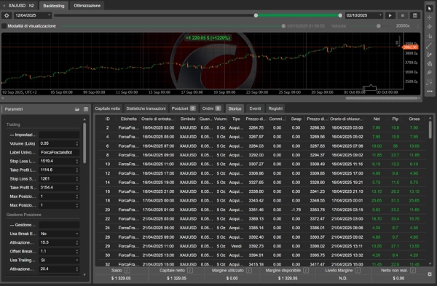This screenshot has width=437, height=286.
Task: Open the Usa Break Even dropdown
Action: click(59, 234)
